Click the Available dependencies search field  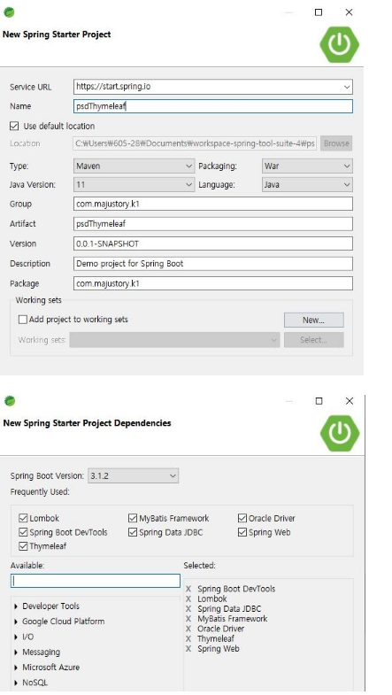[x=96, y=581]
